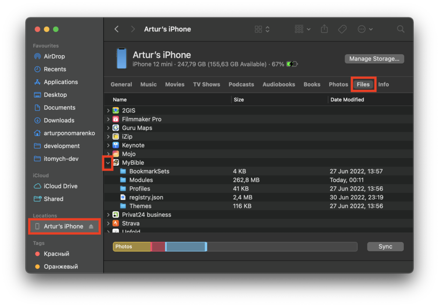This screenshot has width=439, height=307.
Task: Click the Share toolbar icon
Action: pos(324,29)
